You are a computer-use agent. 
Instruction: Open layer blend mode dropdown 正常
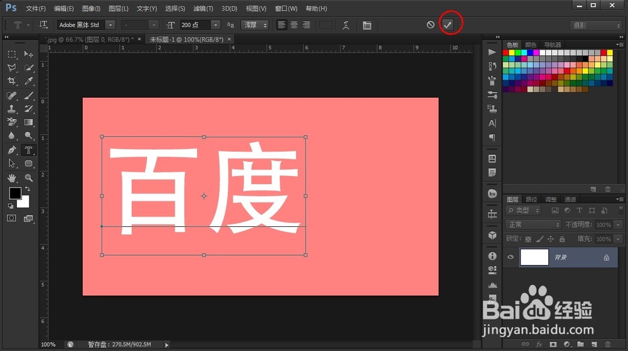click(533, 224)
